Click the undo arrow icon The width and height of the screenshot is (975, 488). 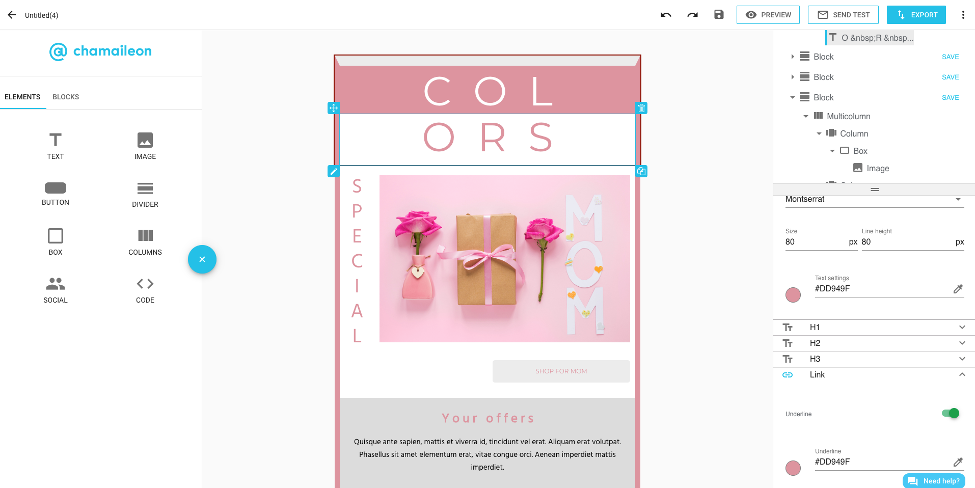coord(666,15)
